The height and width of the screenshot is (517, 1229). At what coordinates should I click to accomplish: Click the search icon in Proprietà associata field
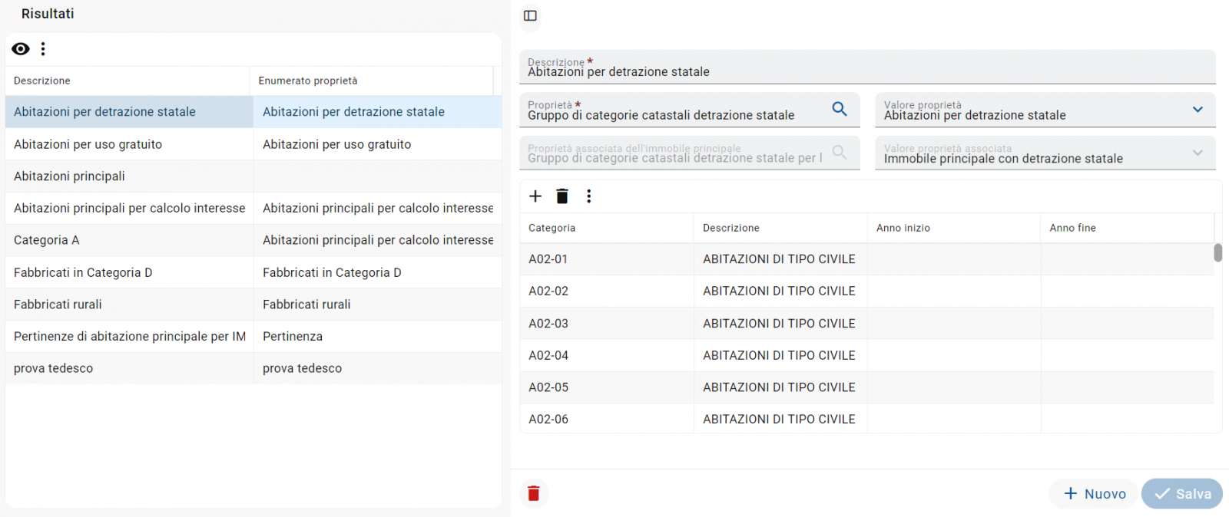click(x=840, y=153)
